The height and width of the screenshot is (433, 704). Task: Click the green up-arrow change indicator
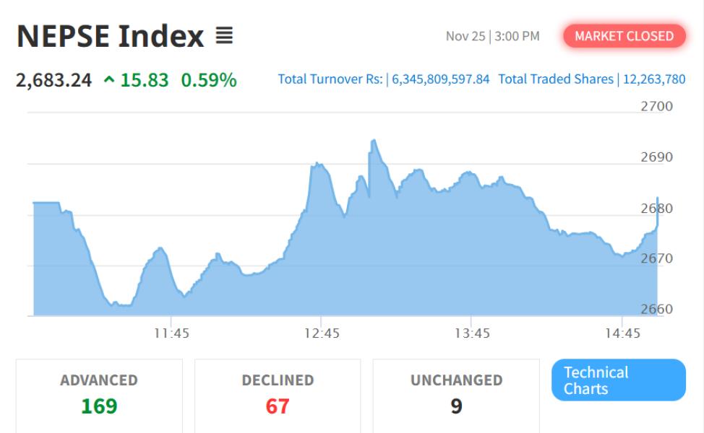pos(109,80)
